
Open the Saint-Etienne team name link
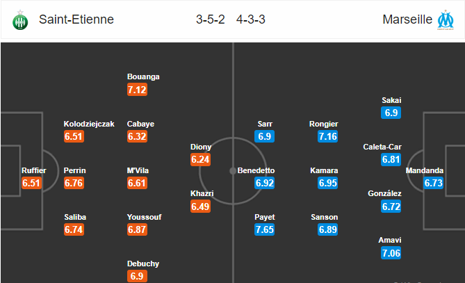(x=76, y=19)
